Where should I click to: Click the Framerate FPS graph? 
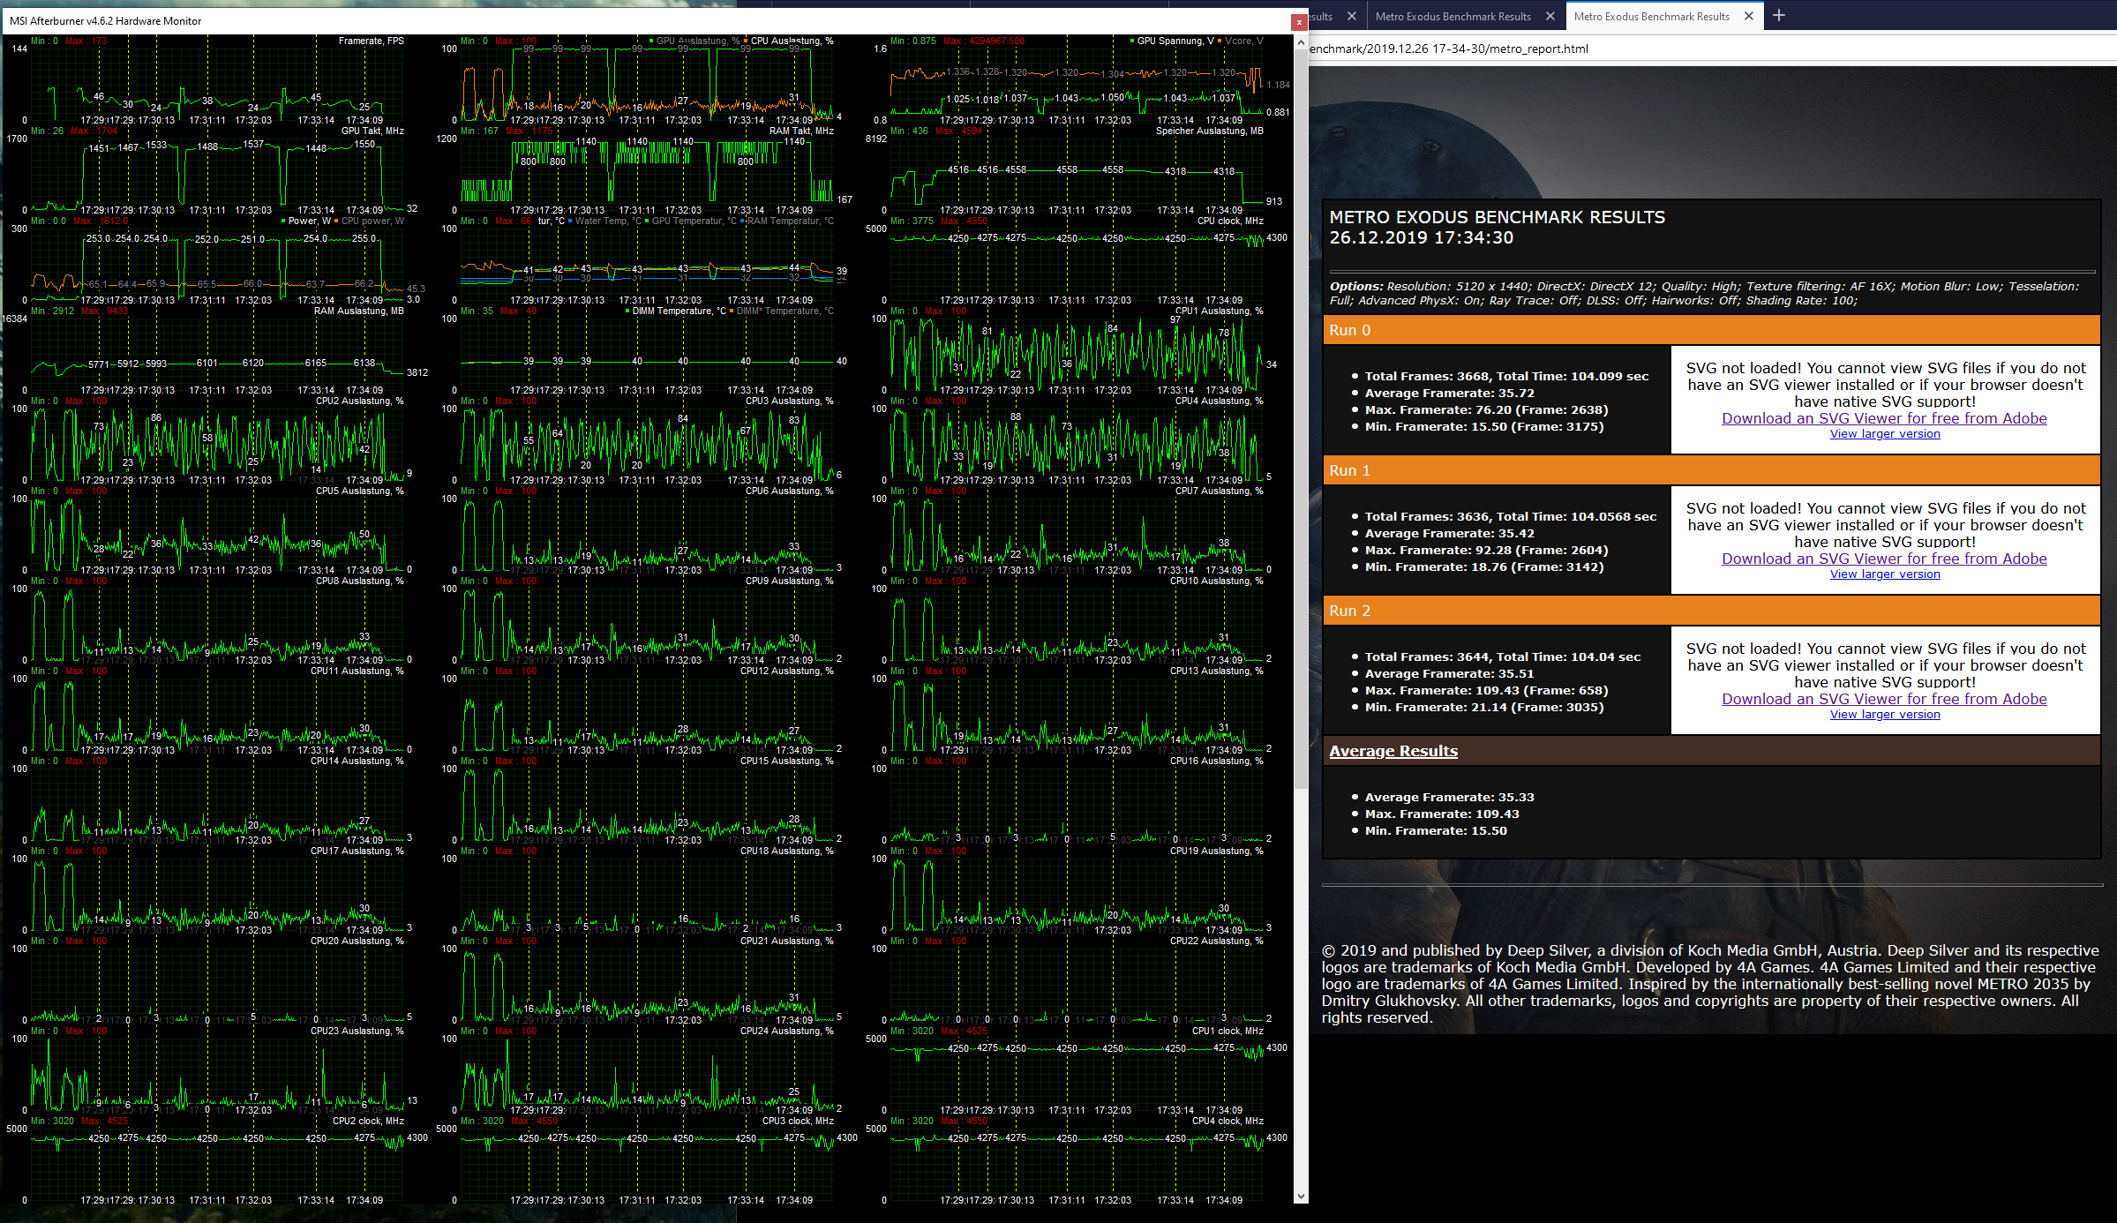coord(216,84)
